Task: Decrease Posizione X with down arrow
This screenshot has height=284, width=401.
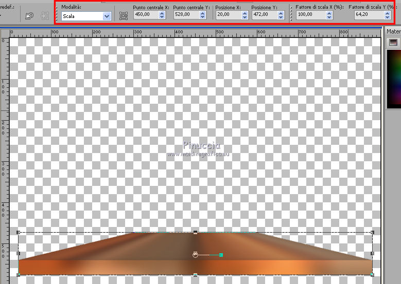Action: coord(245,17)
